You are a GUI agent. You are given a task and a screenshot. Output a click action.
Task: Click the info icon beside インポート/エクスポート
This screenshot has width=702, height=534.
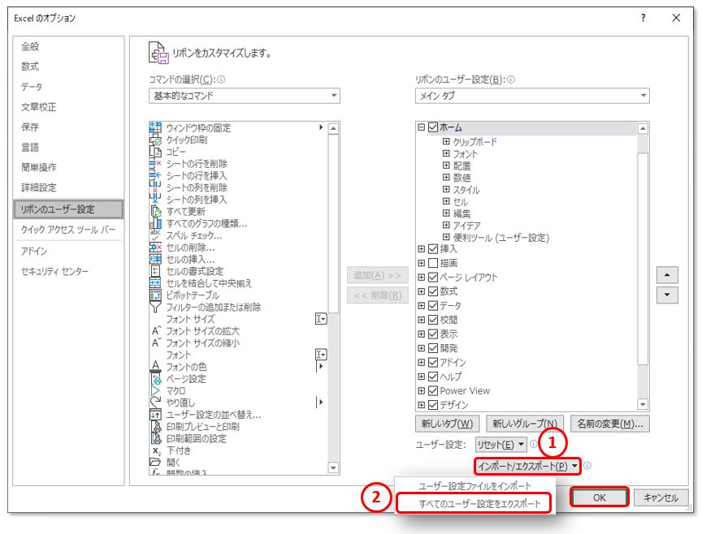(x=587, y=466)
